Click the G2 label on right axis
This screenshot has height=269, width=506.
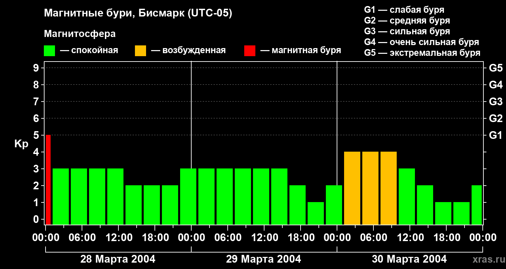(496, 118)
